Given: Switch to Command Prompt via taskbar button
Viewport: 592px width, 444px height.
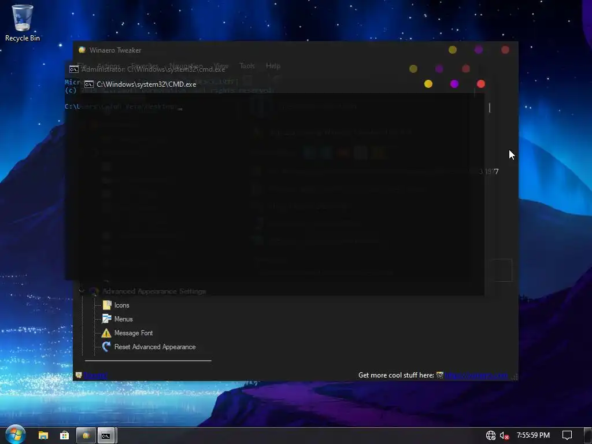Looking at the screenshot, I should (106, 435).
